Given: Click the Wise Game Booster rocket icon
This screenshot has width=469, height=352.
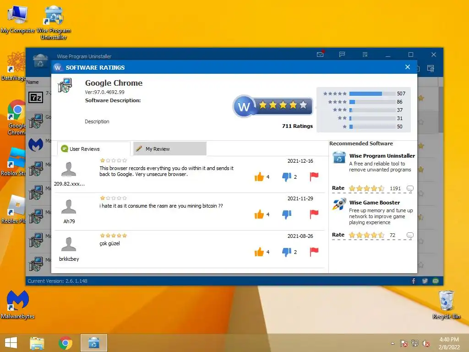Looking at the screenshot, I should (339, 204).
